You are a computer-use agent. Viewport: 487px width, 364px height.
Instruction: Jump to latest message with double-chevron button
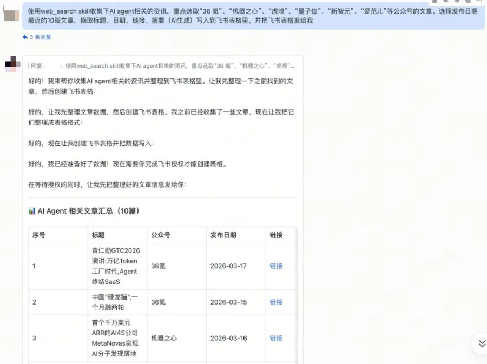click(482, 343)
